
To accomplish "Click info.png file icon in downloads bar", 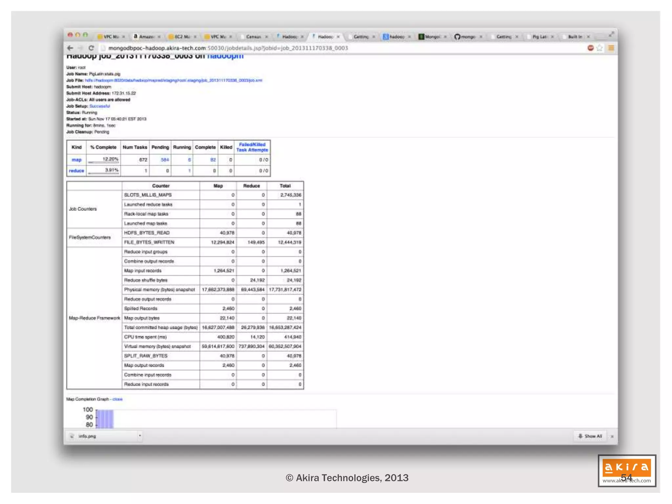I will point(72,436).
